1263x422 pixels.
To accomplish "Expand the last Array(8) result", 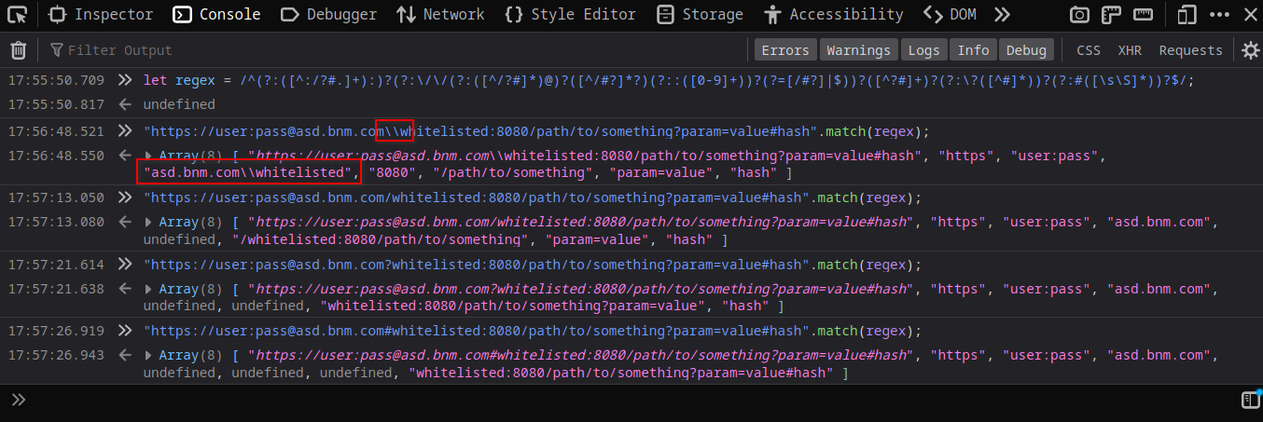I will coord(148,356).
